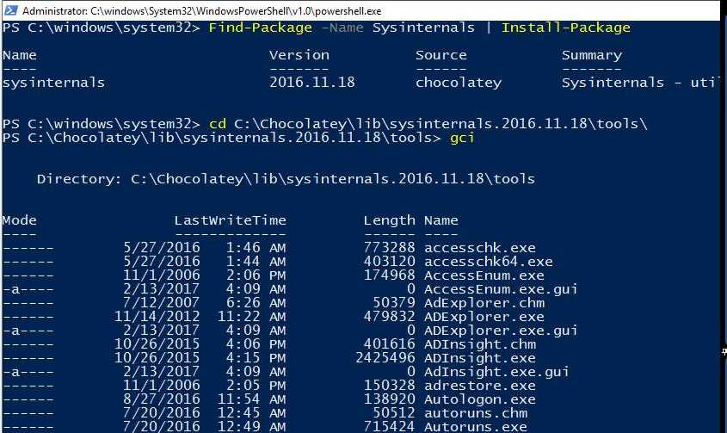Click the LastWriteTime column header

(230, 220)
